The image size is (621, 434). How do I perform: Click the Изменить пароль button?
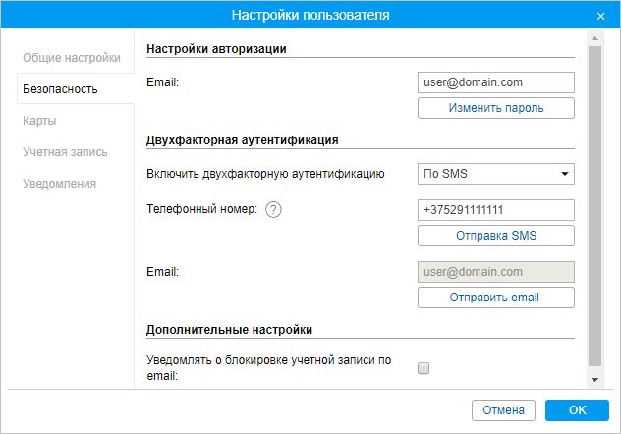[496, 108]
